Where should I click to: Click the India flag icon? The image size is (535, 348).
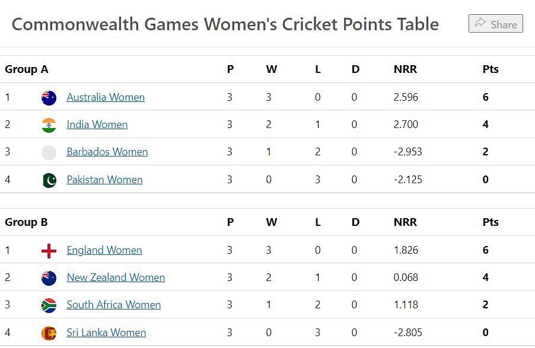(49, 125)
